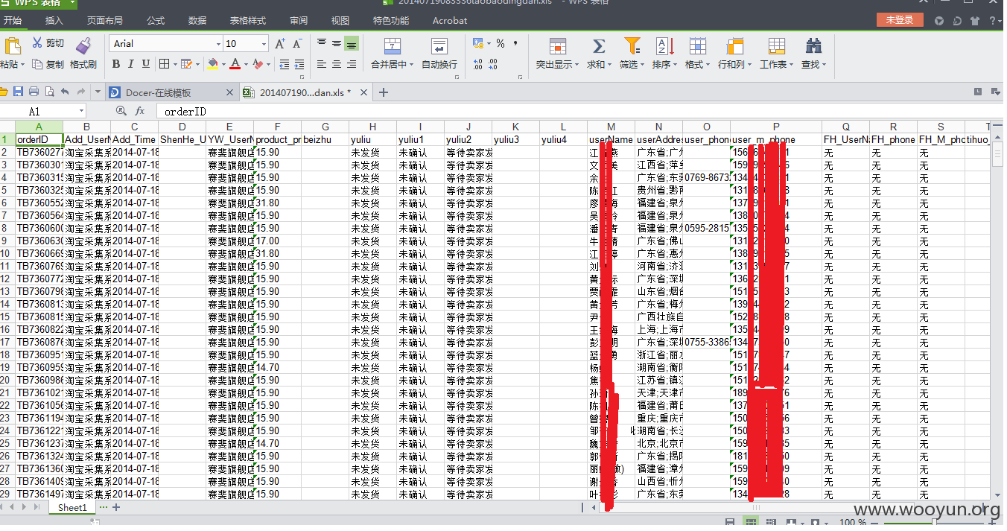Open the font size dropdown showing 10
Image resolution: width=1007 pixels, height=531 pixels.
coord(264,44)
